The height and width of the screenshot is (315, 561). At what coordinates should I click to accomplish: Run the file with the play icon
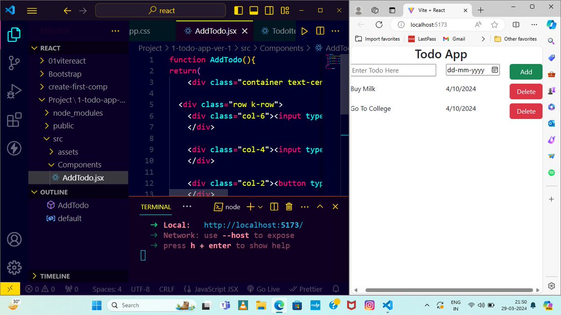[x=304, y=31]
